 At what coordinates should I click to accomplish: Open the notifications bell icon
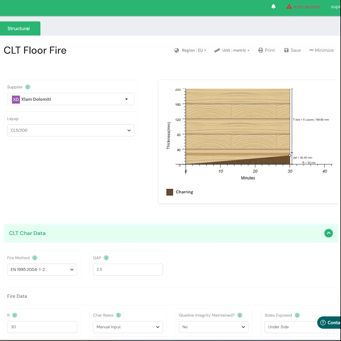(x=273, y=7)
